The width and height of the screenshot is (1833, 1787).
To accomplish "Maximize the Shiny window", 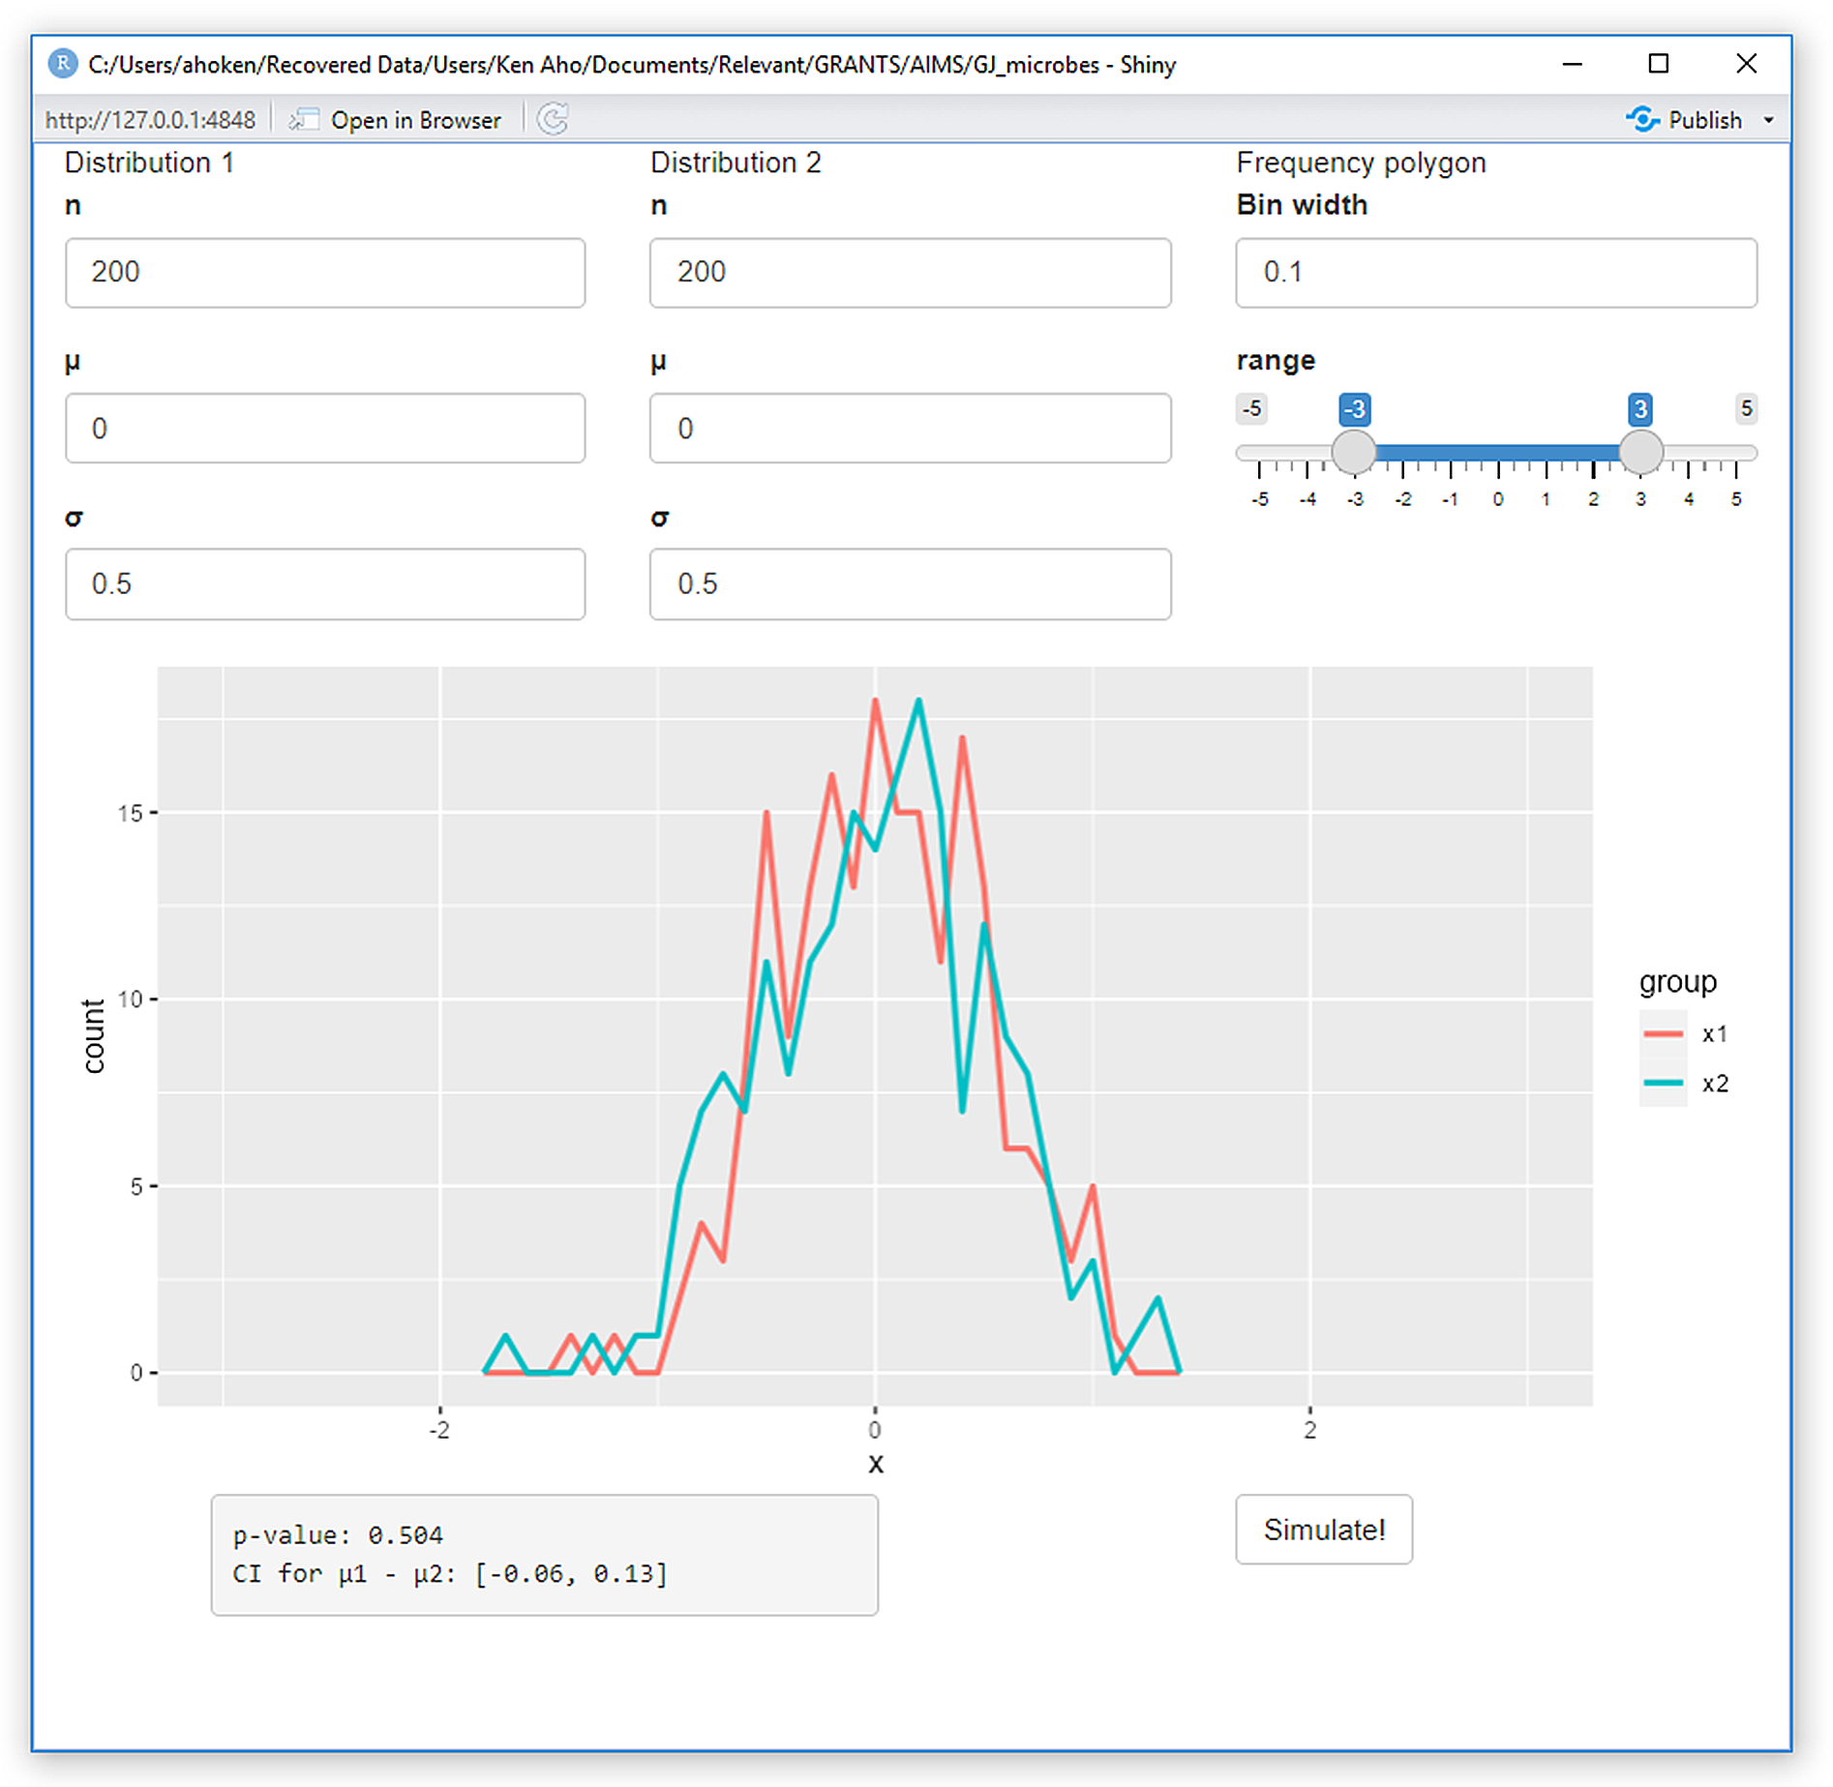I will pyautogui.click(x=1659, y=64).
